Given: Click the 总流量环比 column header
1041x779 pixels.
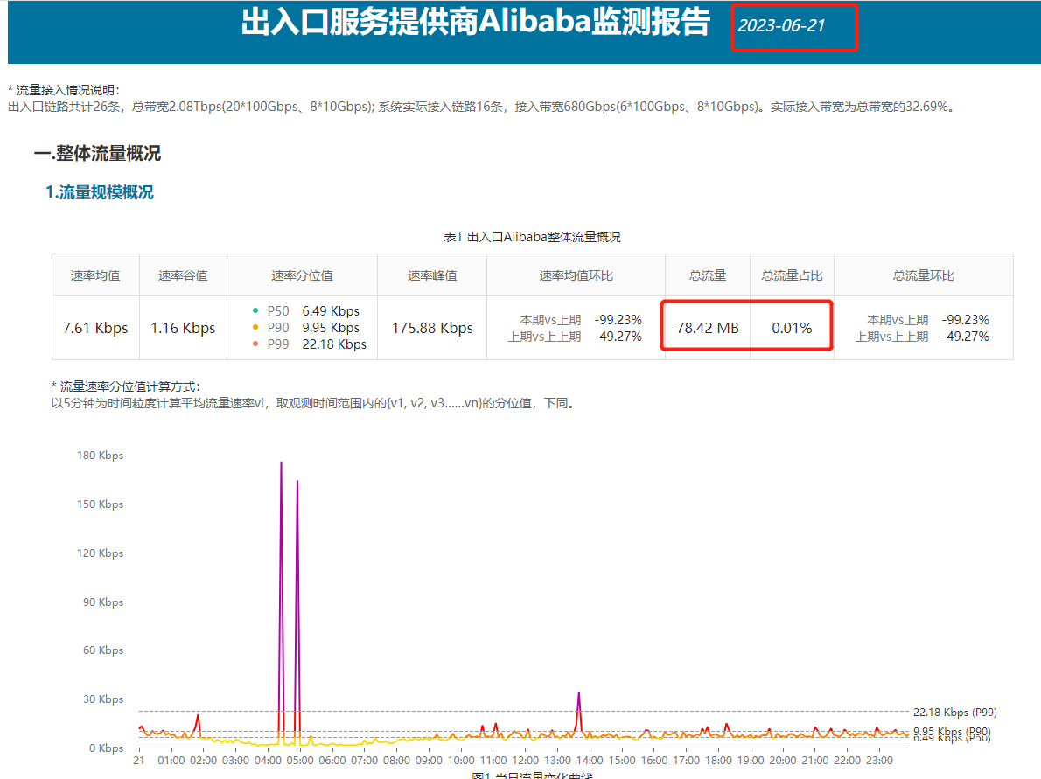Looking at the screenshot, I should (923, 275).
